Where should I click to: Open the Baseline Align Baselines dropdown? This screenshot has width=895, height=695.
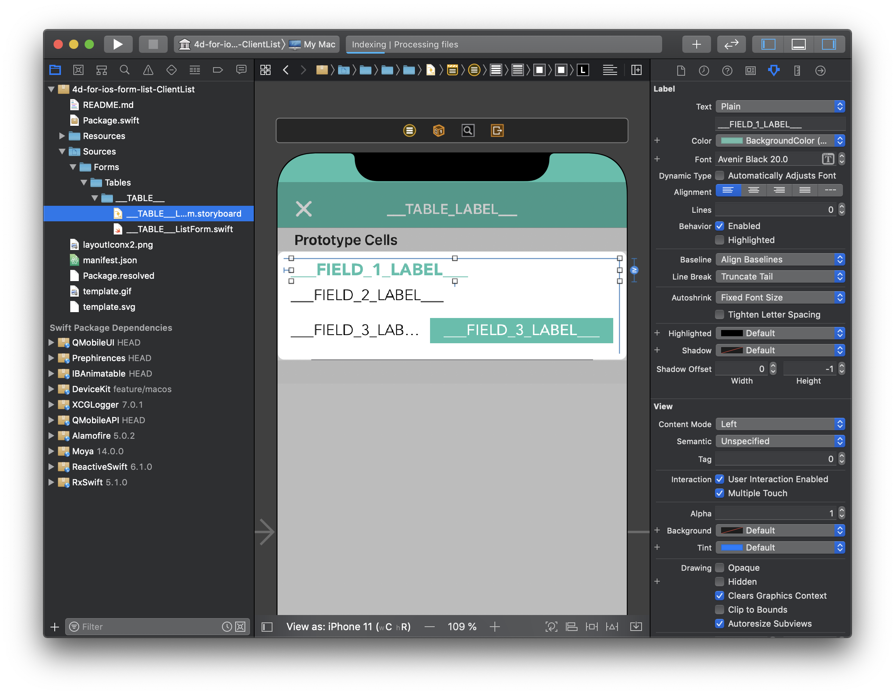780,259
